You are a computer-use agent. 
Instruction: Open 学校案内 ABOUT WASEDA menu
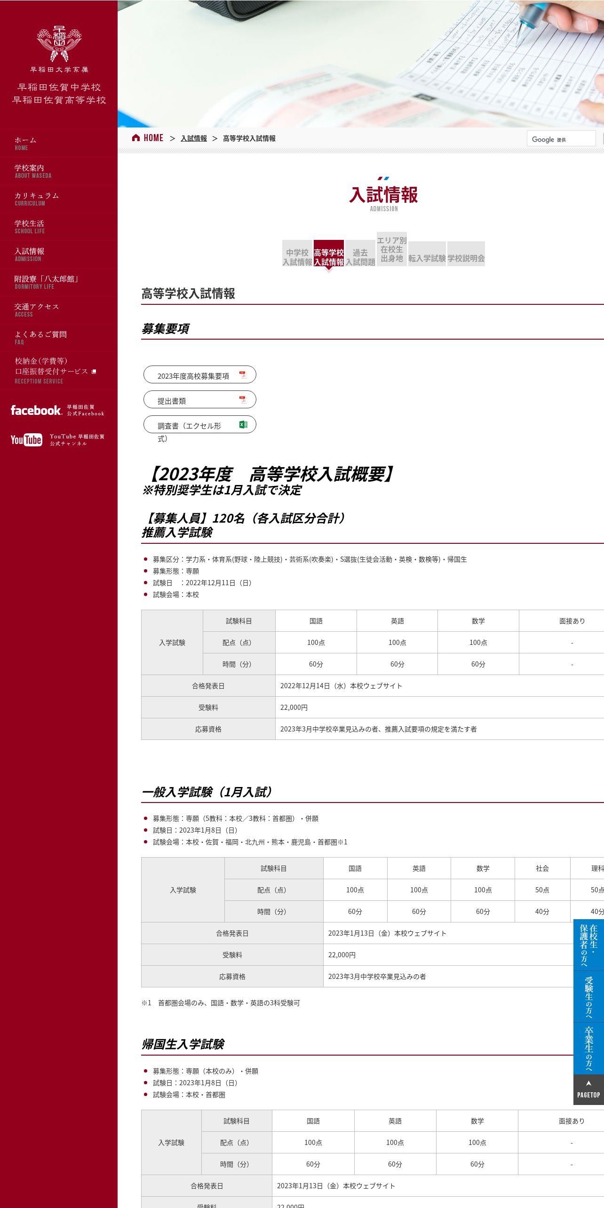point(59,171)
